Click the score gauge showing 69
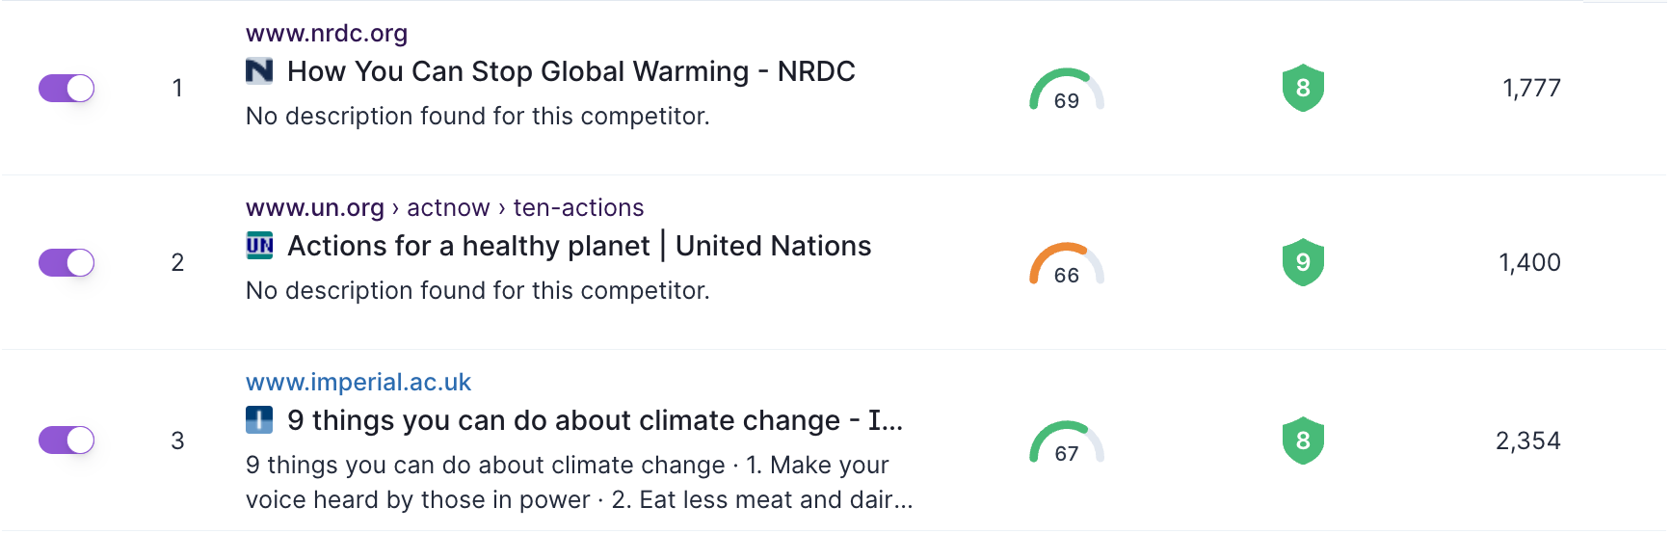Viewport: 1671px width, 534px height. [x=1067, y=91]
